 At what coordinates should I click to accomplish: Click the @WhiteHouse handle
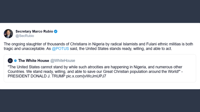pos(63,61)
